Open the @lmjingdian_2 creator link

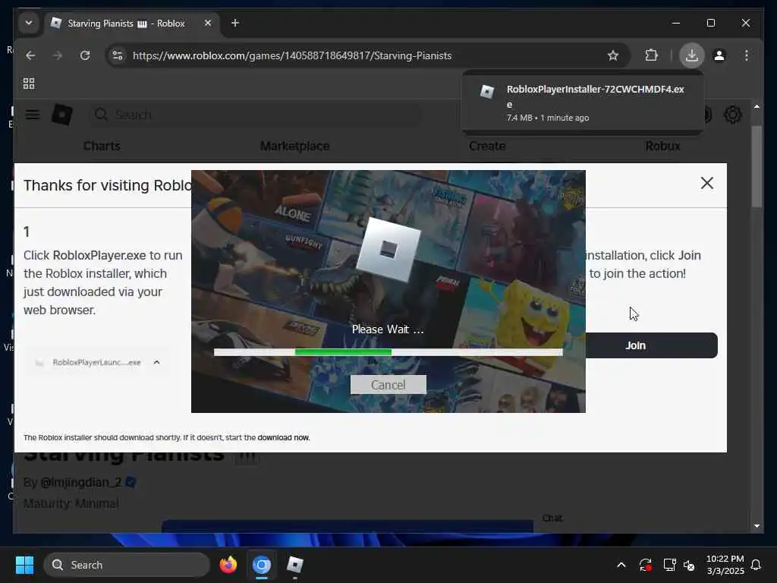click(x=80, y=482)
